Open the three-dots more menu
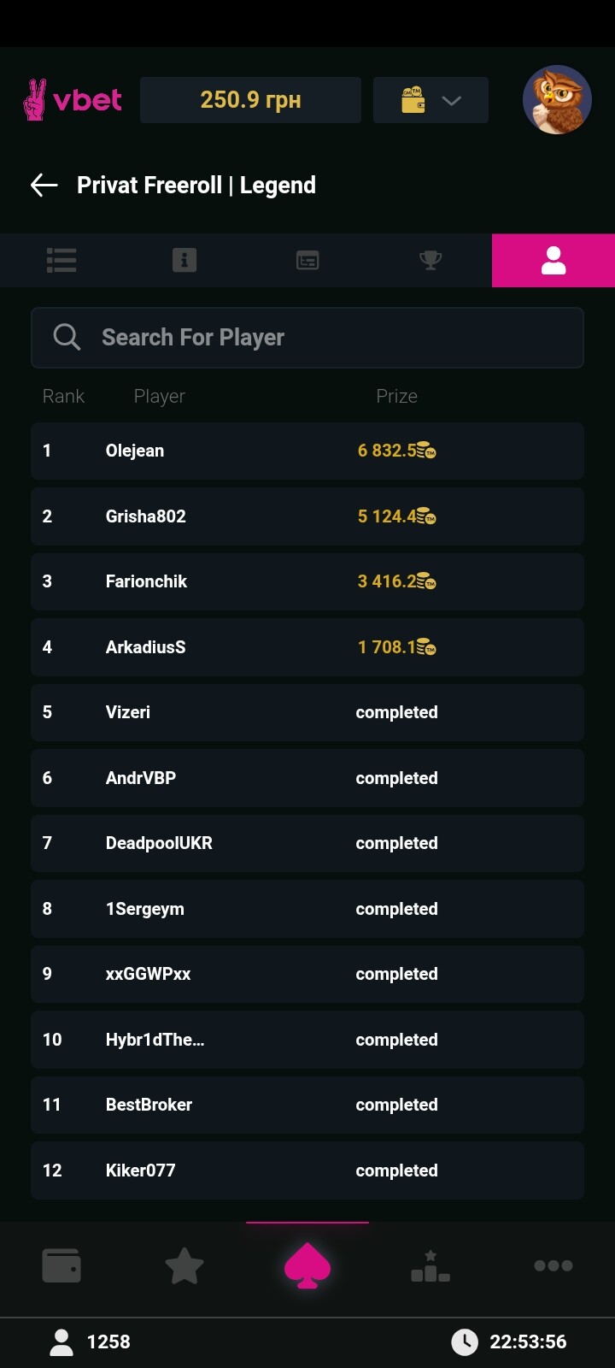 (553, 1265)
